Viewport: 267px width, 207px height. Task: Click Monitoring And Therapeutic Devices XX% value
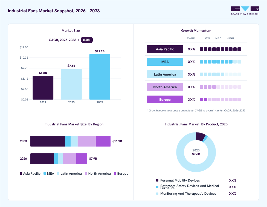233,194
